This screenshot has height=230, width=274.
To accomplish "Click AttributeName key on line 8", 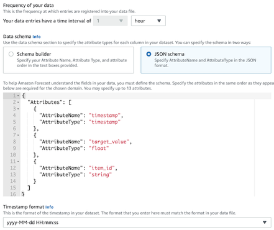I will pos(61,142).
